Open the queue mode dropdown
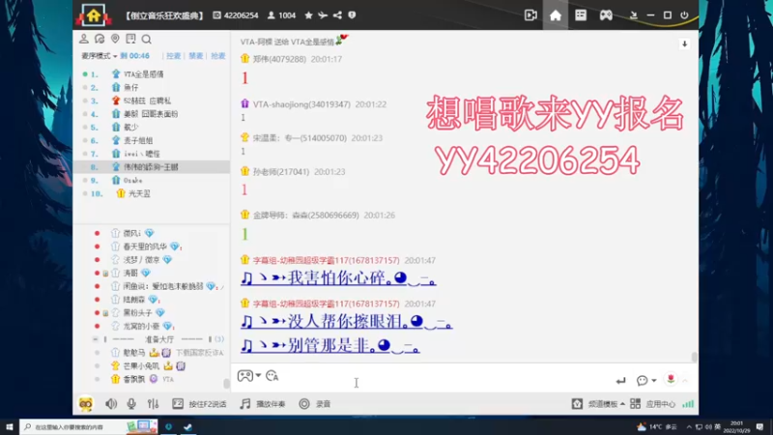Image resolution: width=773 pixels, height=435 pixels. (x=100, y=56)
